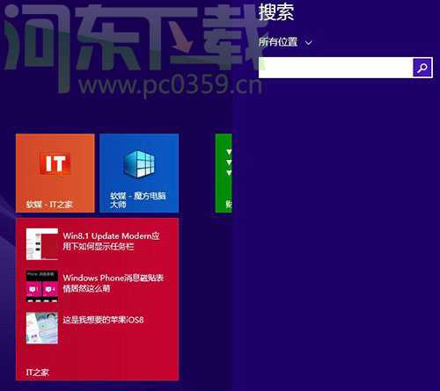Expand the 所有位置 location dropdown
Screen dimensions: 440x391
pos(285,42)
